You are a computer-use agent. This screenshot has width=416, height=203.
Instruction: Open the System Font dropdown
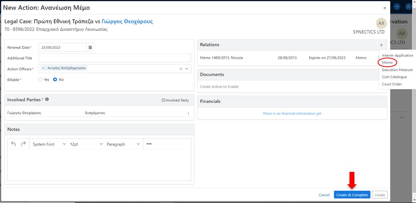49,144
